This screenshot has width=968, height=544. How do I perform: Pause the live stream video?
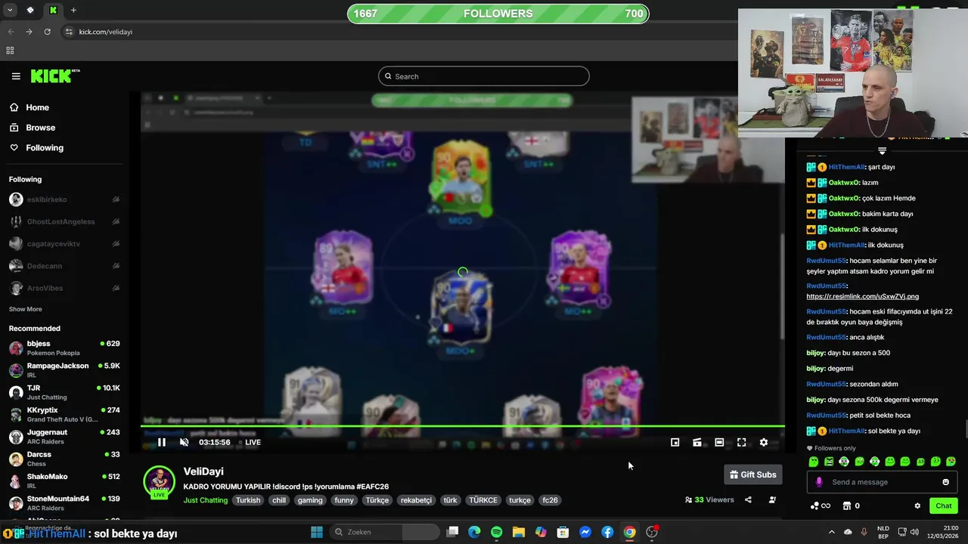click(x=161, y=442)
